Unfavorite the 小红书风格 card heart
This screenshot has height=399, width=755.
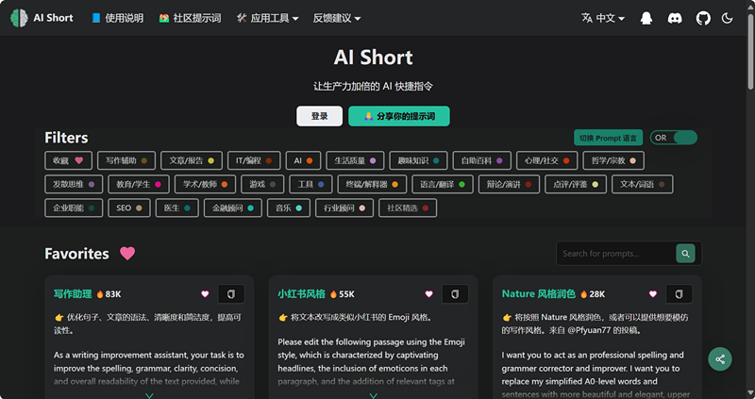429,294
